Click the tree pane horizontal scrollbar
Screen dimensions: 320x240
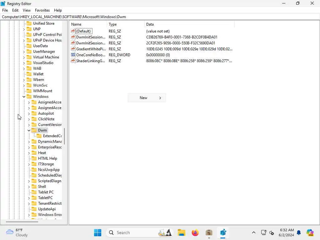[x=22, y=222]
